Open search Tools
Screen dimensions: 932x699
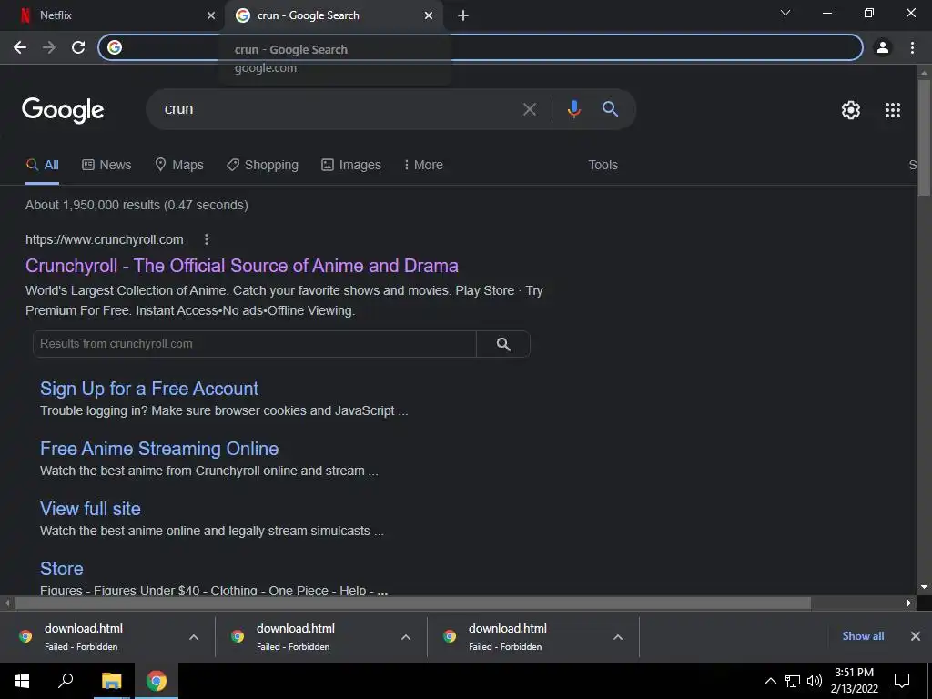coord(603,166)
